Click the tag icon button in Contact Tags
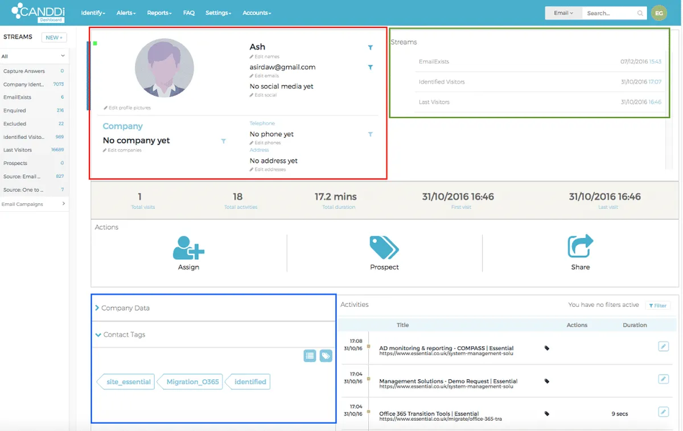 (326, 356)
